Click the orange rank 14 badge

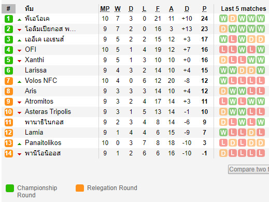point(8,153)
